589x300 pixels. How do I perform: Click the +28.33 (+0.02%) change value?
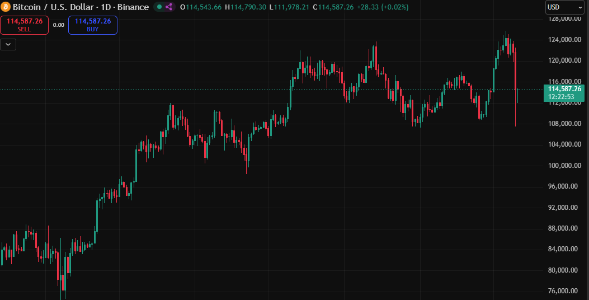(x=383, y=7)
